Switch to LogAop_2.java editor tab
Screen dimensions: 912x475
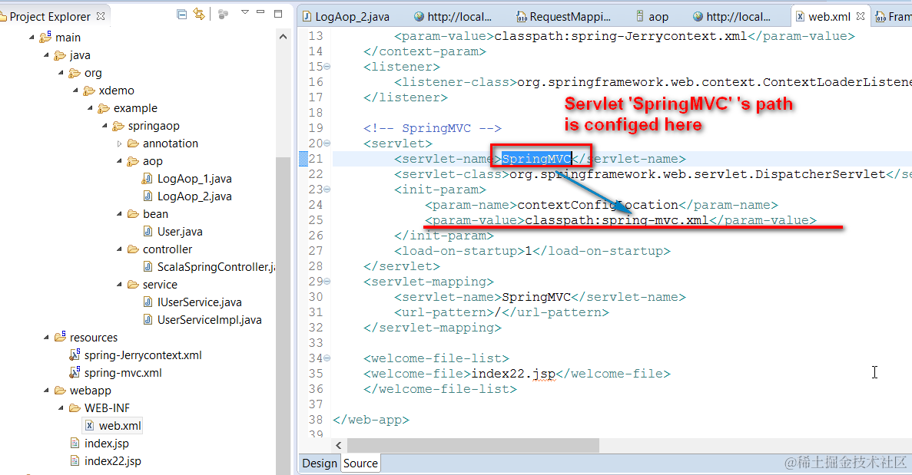346,17
